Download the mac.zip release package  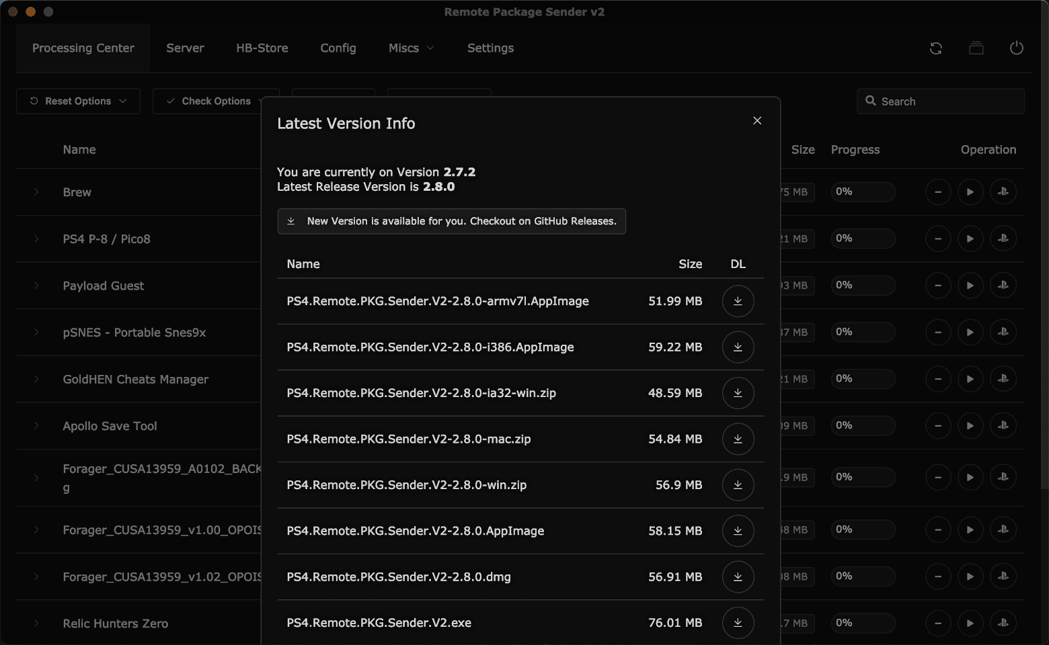coord(738,439)
